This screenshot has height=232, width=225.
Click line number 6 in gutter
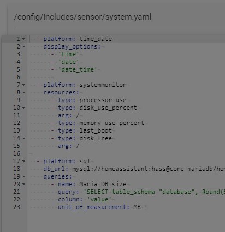pos(19,77)
